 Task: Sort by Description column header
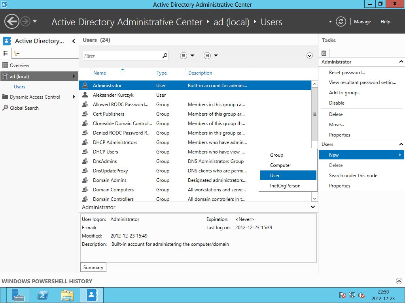[200, 73]
